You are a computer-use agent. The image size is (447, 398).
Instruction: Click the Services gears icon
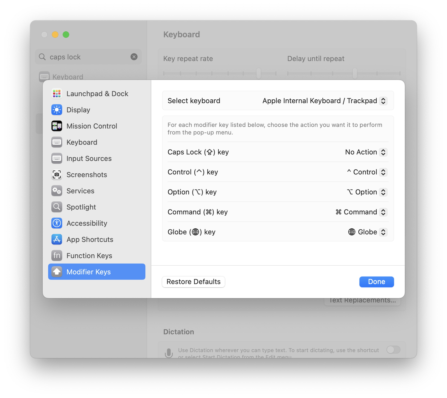click(x=57, y=191)
